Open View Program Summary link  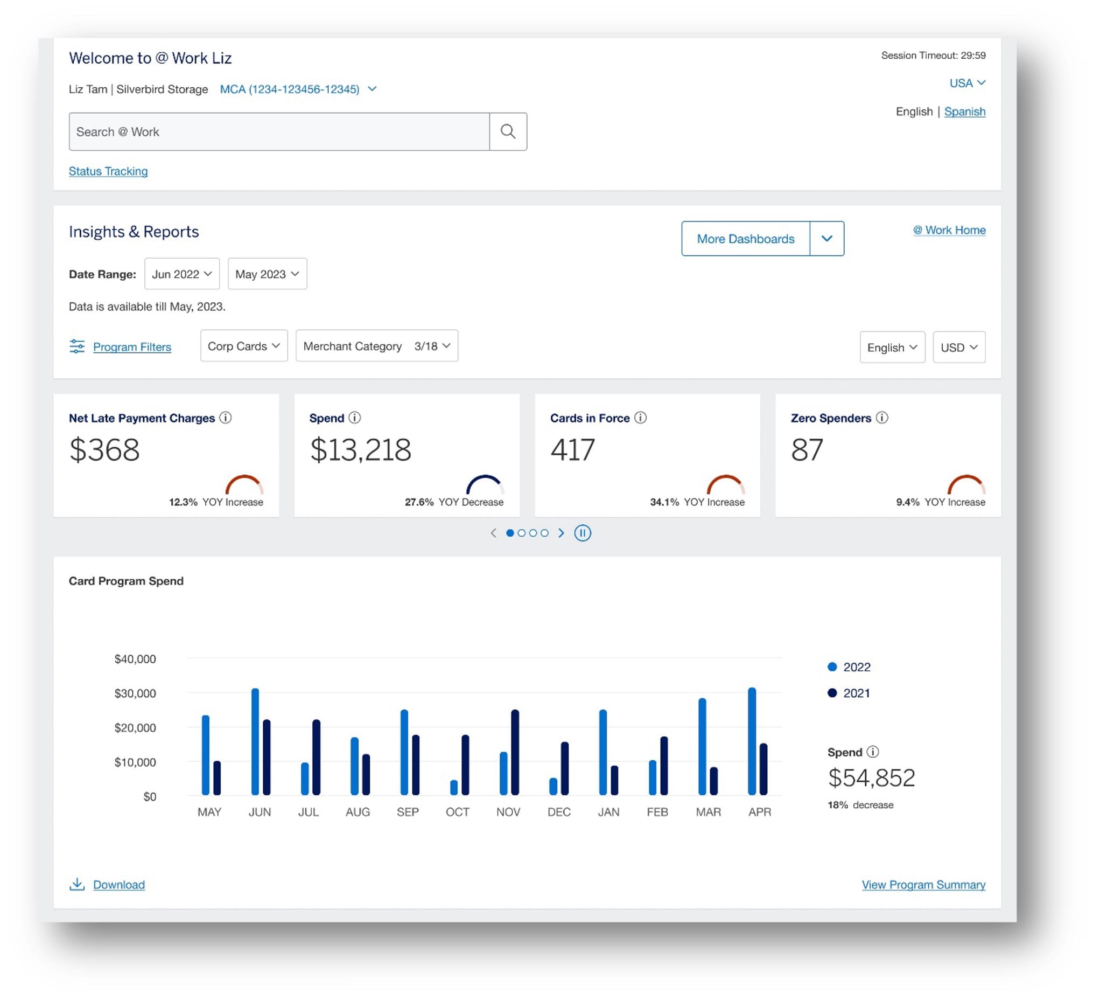coord(923,884)
